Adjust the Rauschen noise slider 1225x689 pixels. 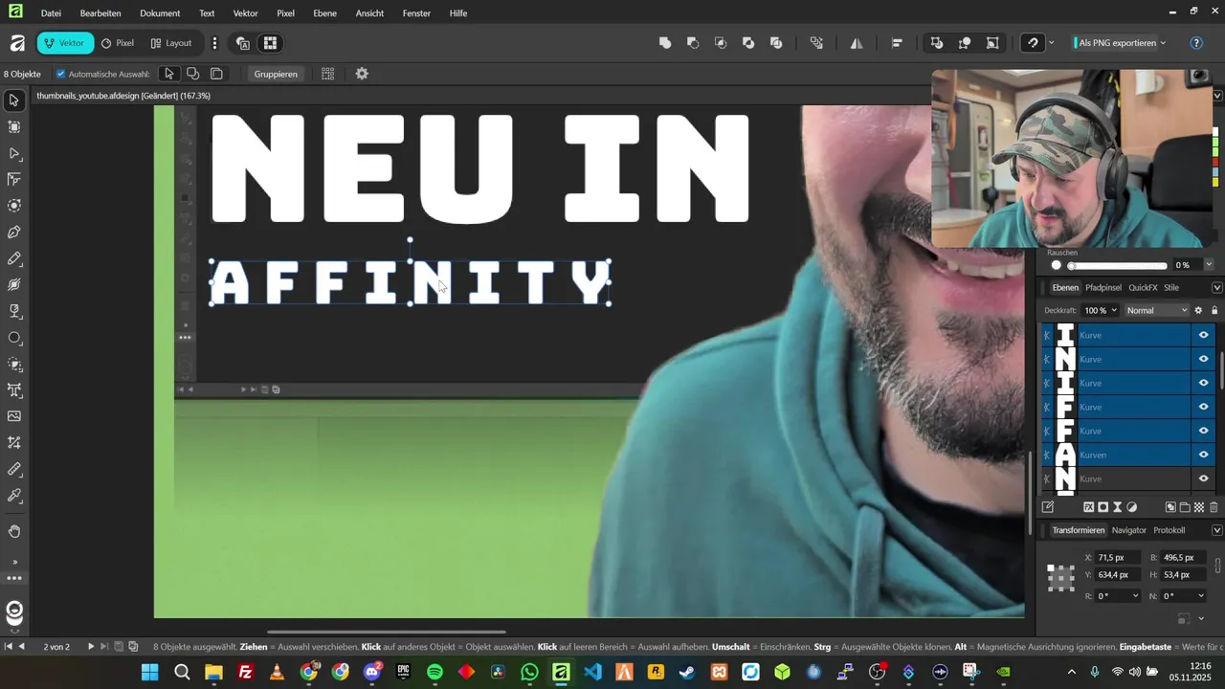[1117, 265]
